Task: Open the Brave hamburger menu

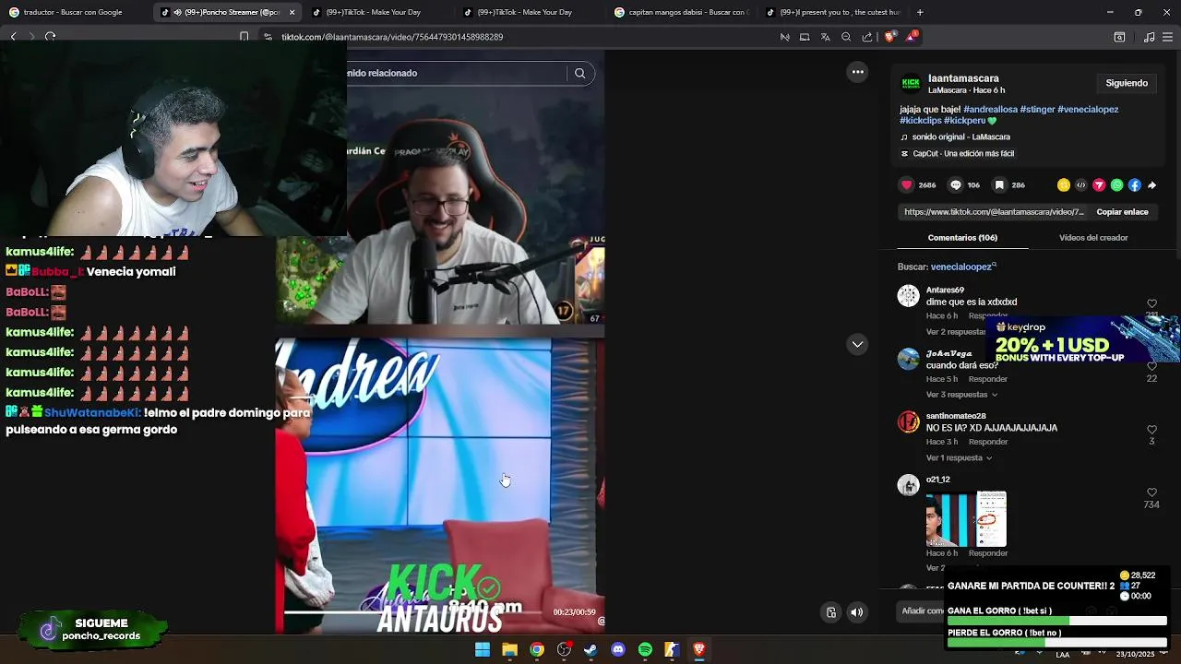Action: 1168,37
